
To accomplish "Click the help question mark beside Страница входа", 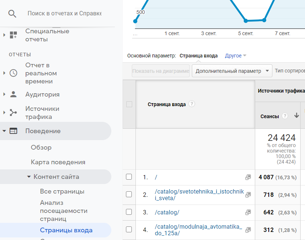I will coord(191,104).
